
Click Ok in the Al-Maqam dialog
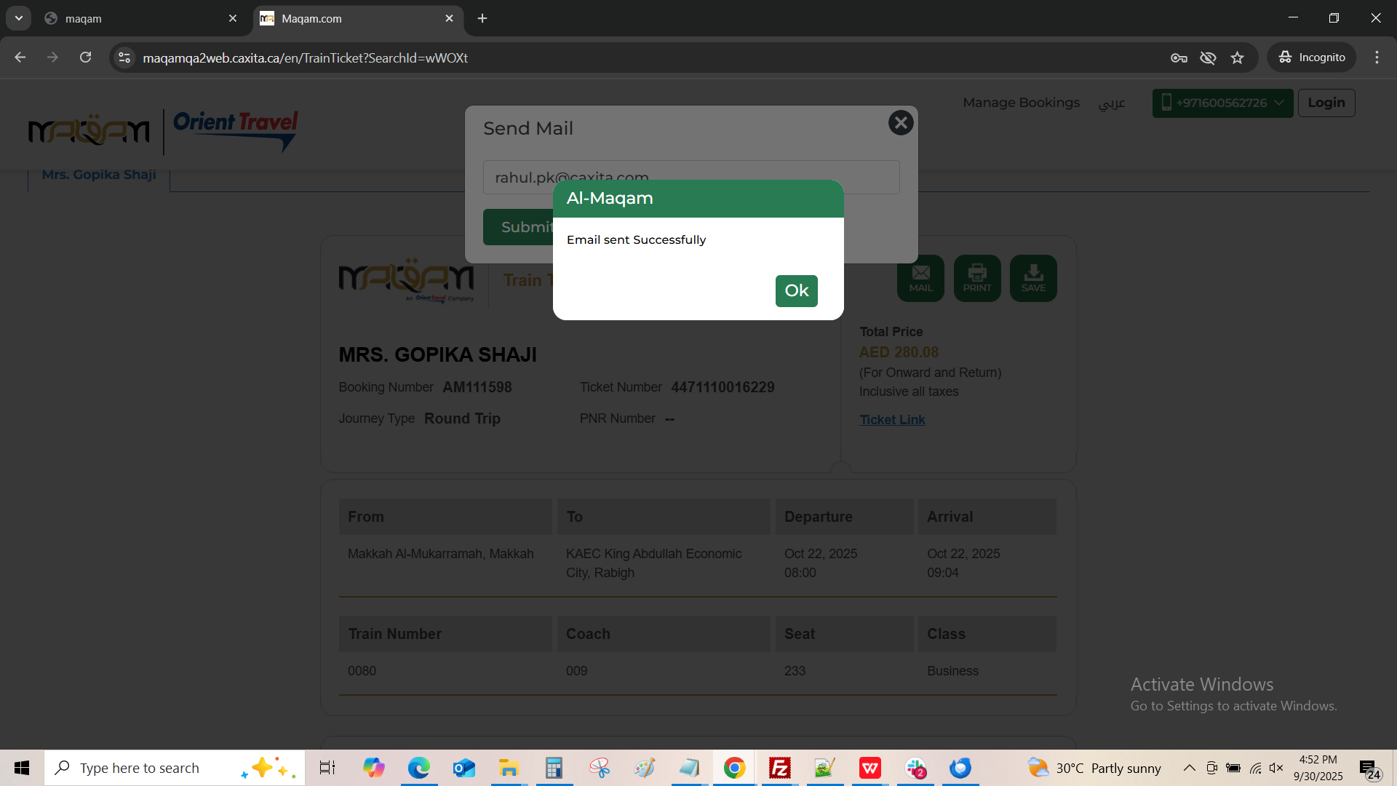click(x=796, y=291)
